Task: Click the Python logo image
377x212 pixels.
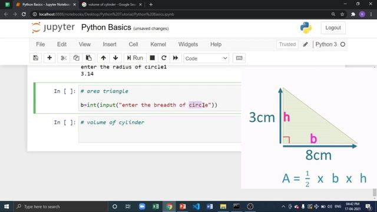Action: [x=306, y=28]
